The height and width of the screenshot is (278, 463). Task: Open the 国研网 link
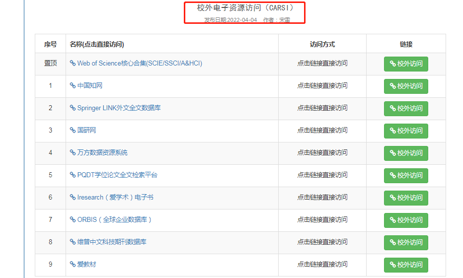pyautogui.click(x=86, y=130)
